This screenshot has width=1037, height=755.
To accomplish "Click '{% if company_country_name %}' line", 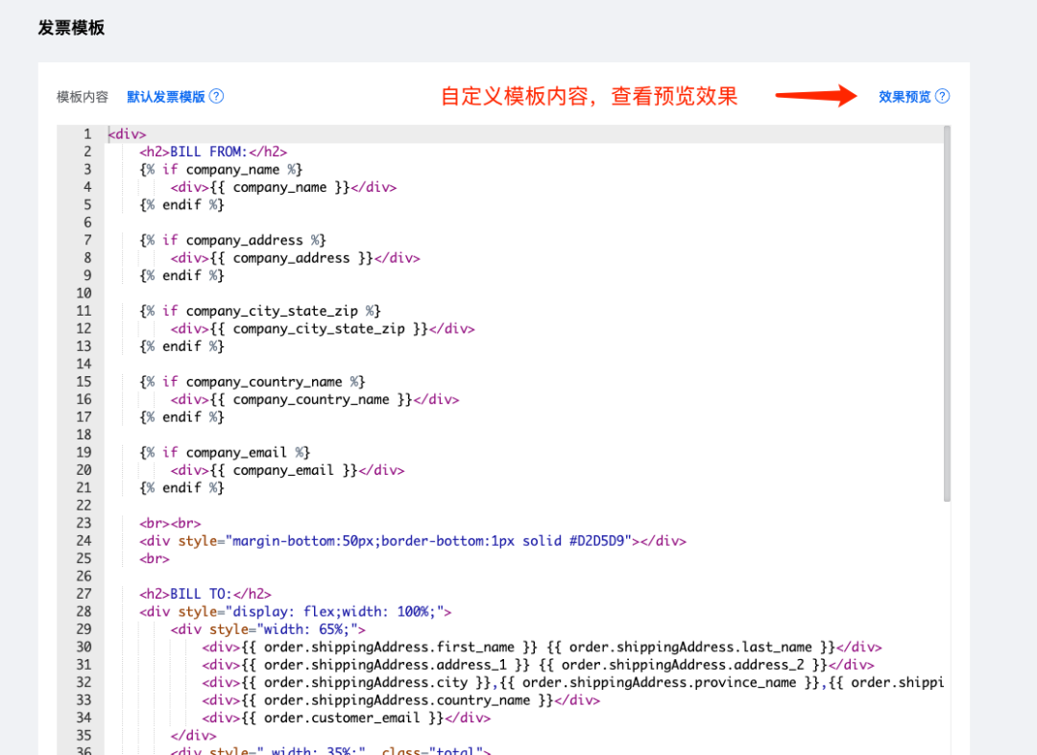I will pyautogui.click(x=252, y=382).
